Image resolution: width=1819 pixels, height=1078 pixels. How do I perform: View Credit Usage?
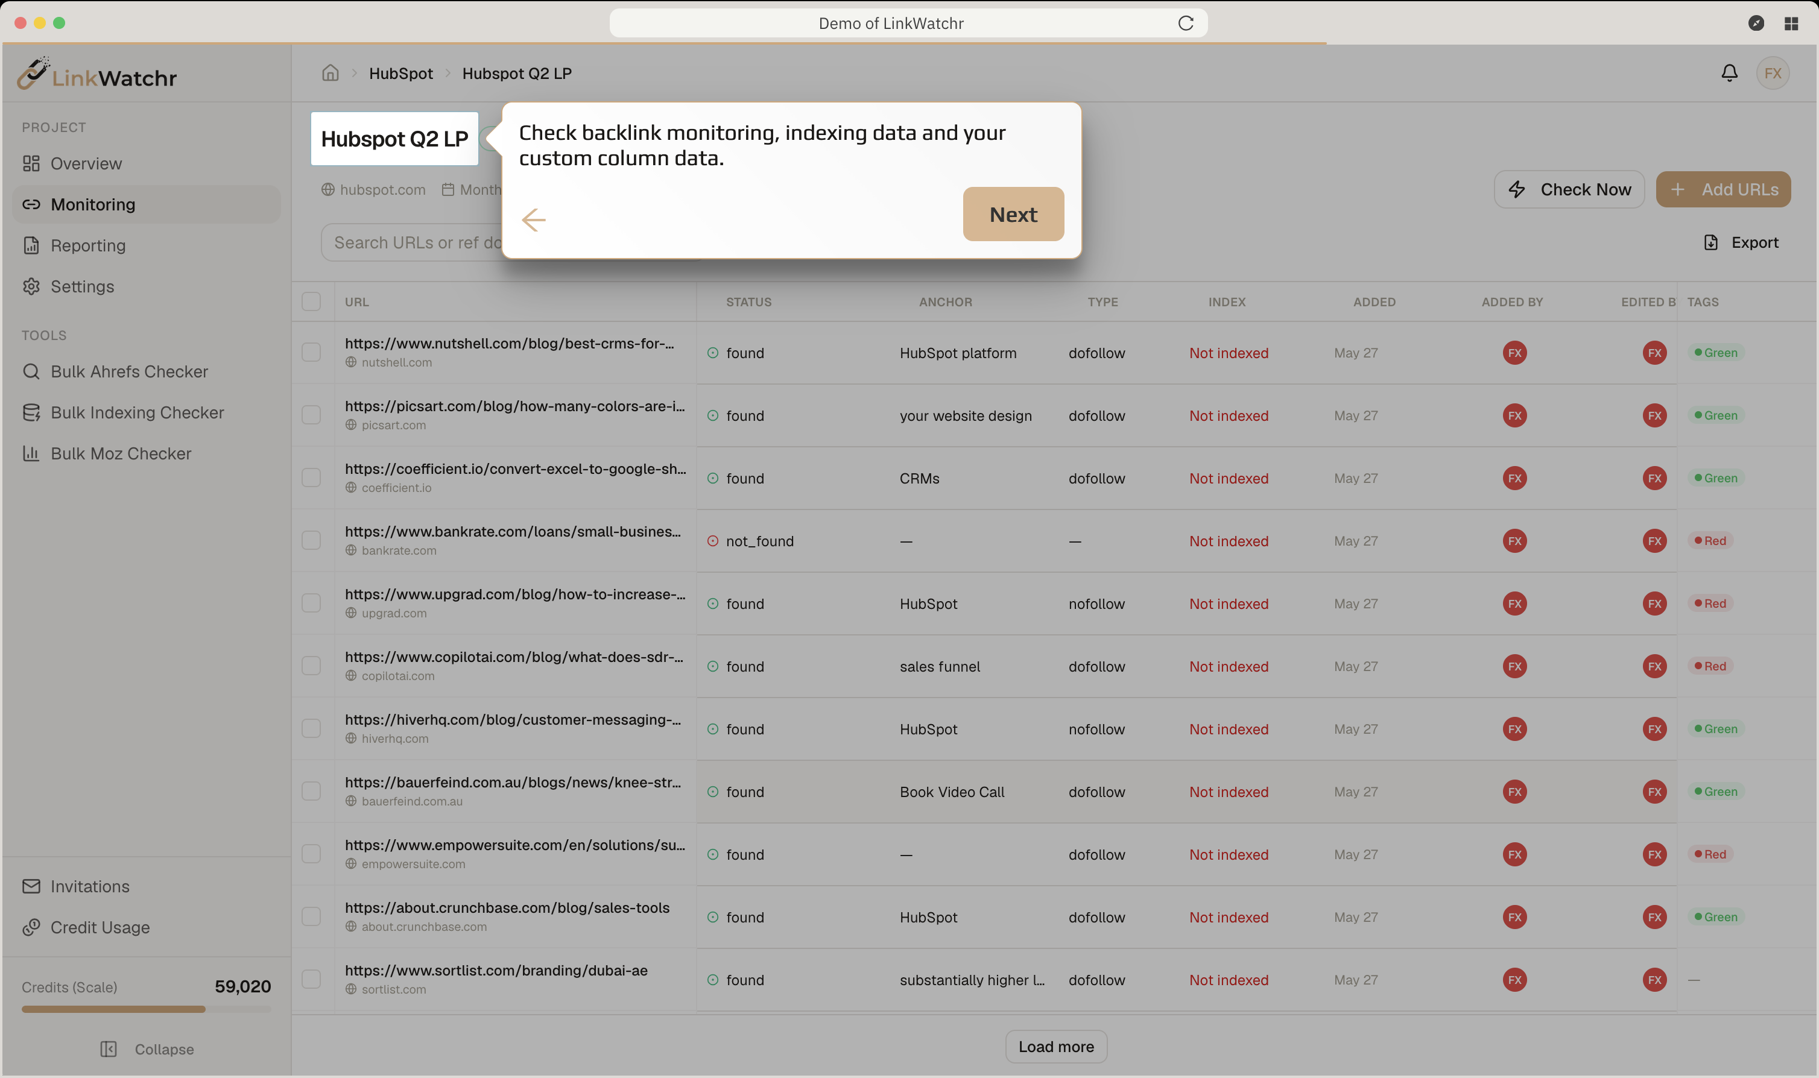pyautogui.click(x=146, y=928)
